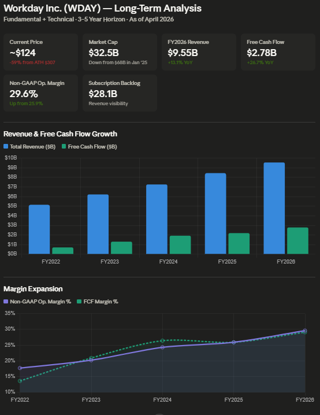This screenshot has height=415, width=320.
Task: Toggle Total Revenue ($B) legend swatch
Action: (x=6, y=146)
